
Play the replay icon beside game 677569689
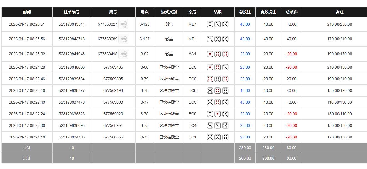coord(123,39)
